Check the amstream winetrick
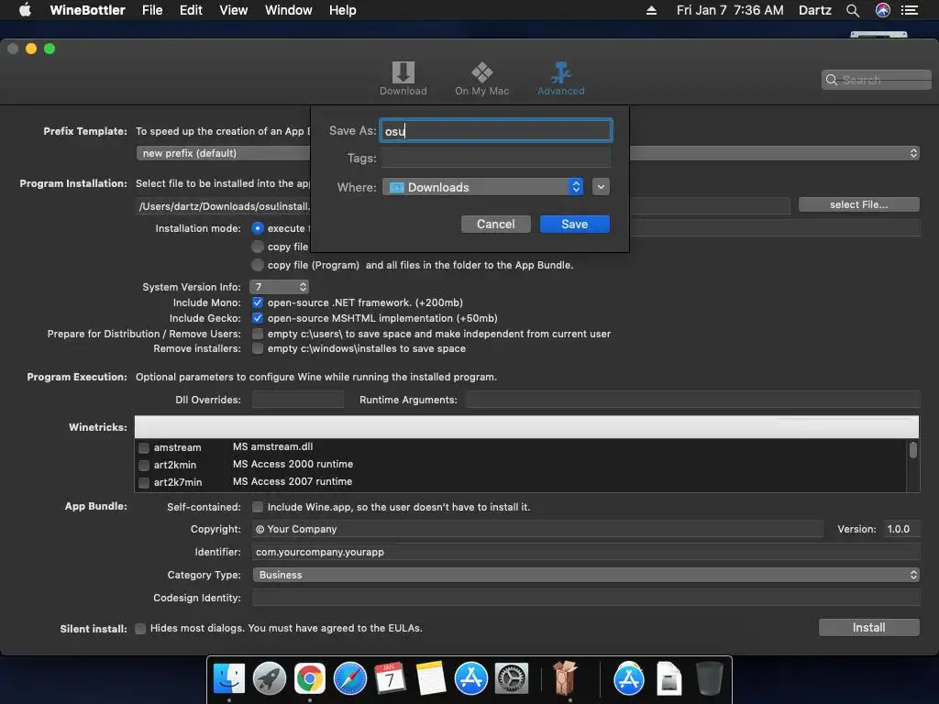 [x=144, y=447]
